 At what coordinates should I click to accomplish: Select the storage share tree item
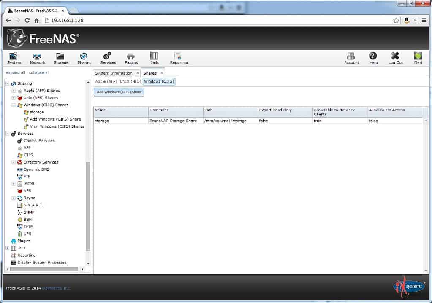pyautogui.click(x=34, y=112)
